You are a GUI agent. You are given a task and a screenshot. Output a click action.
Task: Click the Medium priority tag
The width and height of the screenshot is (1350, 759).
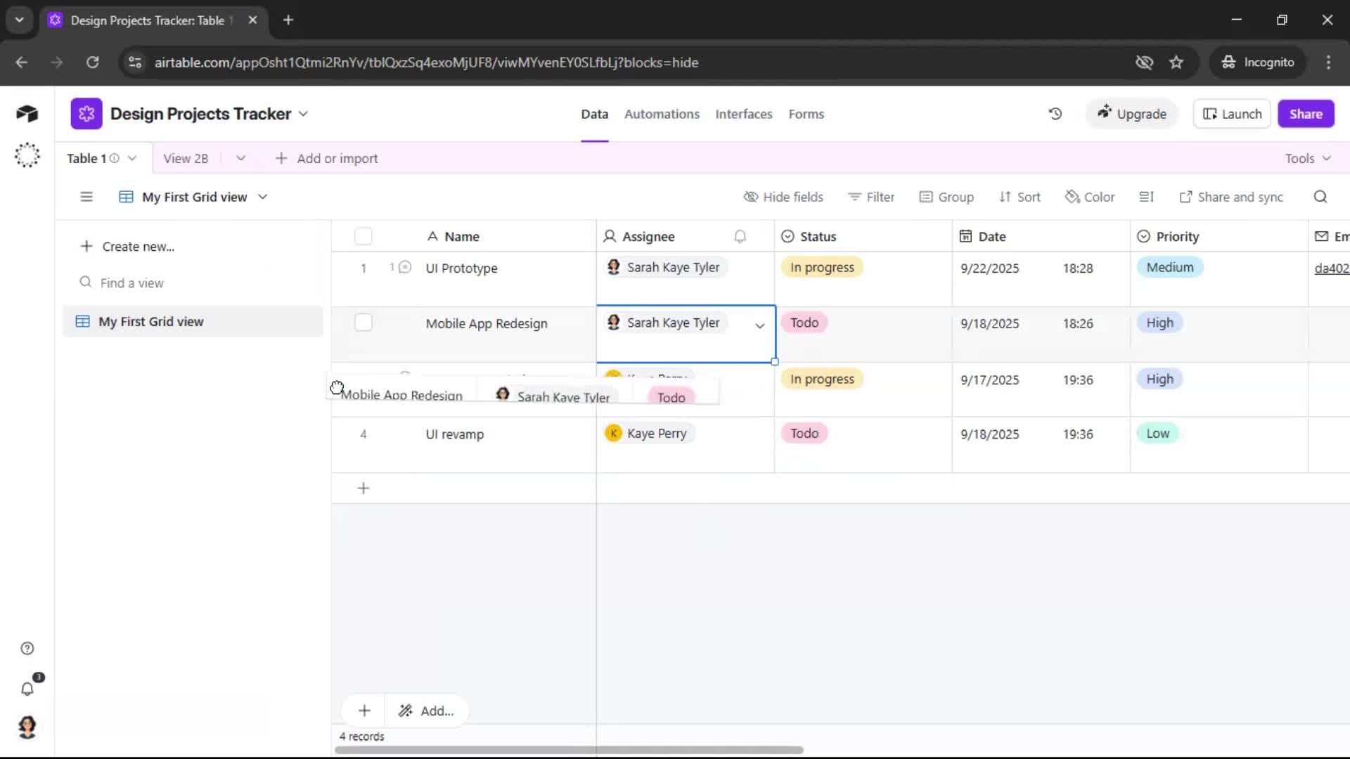[x=1170, y=267]
